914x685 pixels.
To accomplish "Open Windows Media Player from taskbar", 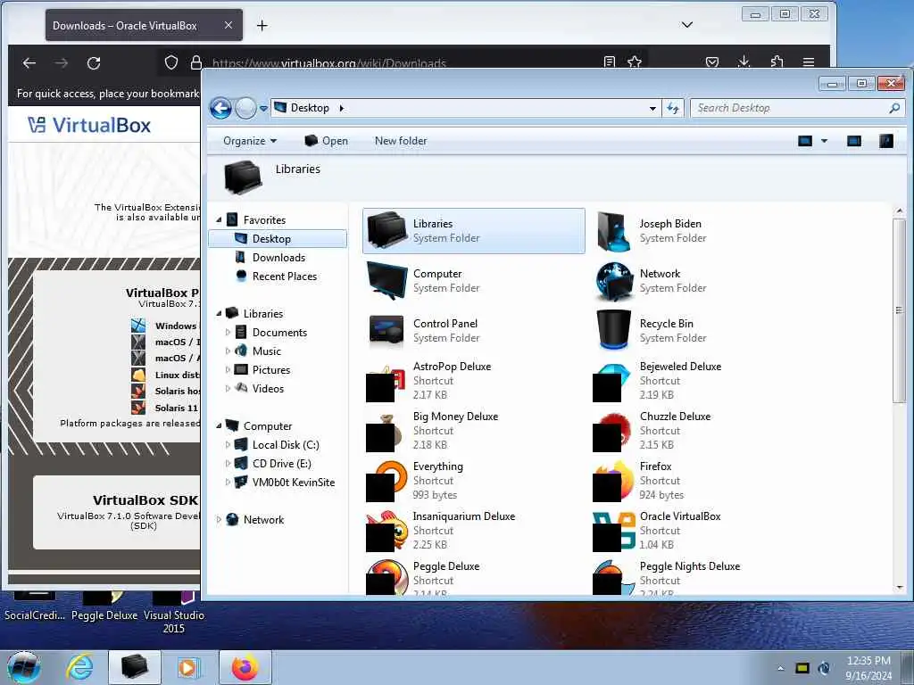I will 187,667.
